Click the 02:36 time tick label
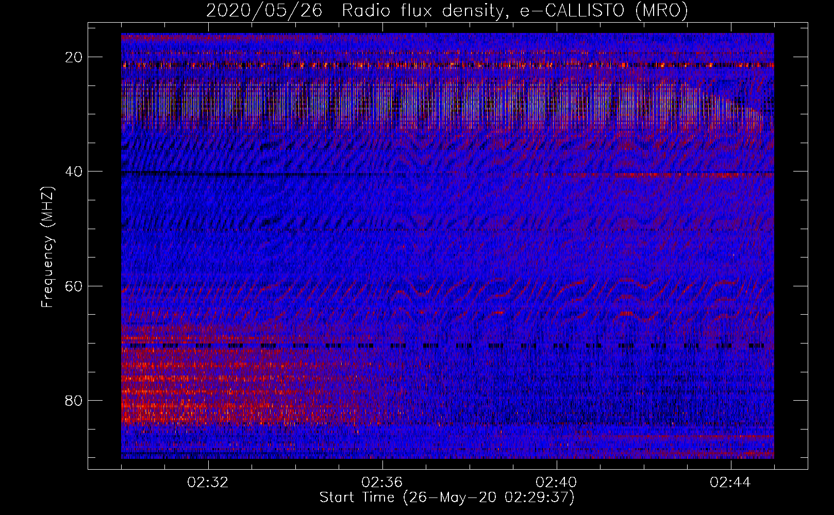The height and width of the screenshot is (515, 834). 382,483
